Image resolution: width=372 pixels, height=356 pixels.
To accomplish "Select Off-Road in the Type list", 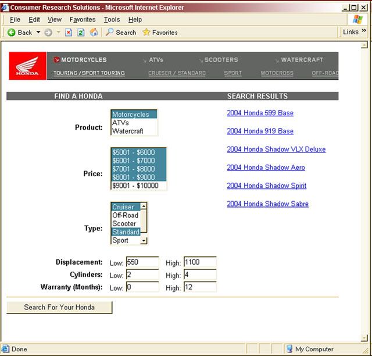I will tap(126, 215).
